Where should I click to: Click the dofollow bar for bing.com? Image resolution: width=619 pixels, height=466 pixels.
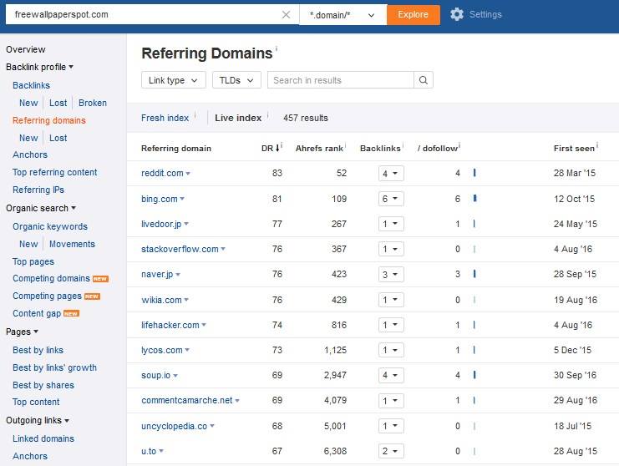474,199
